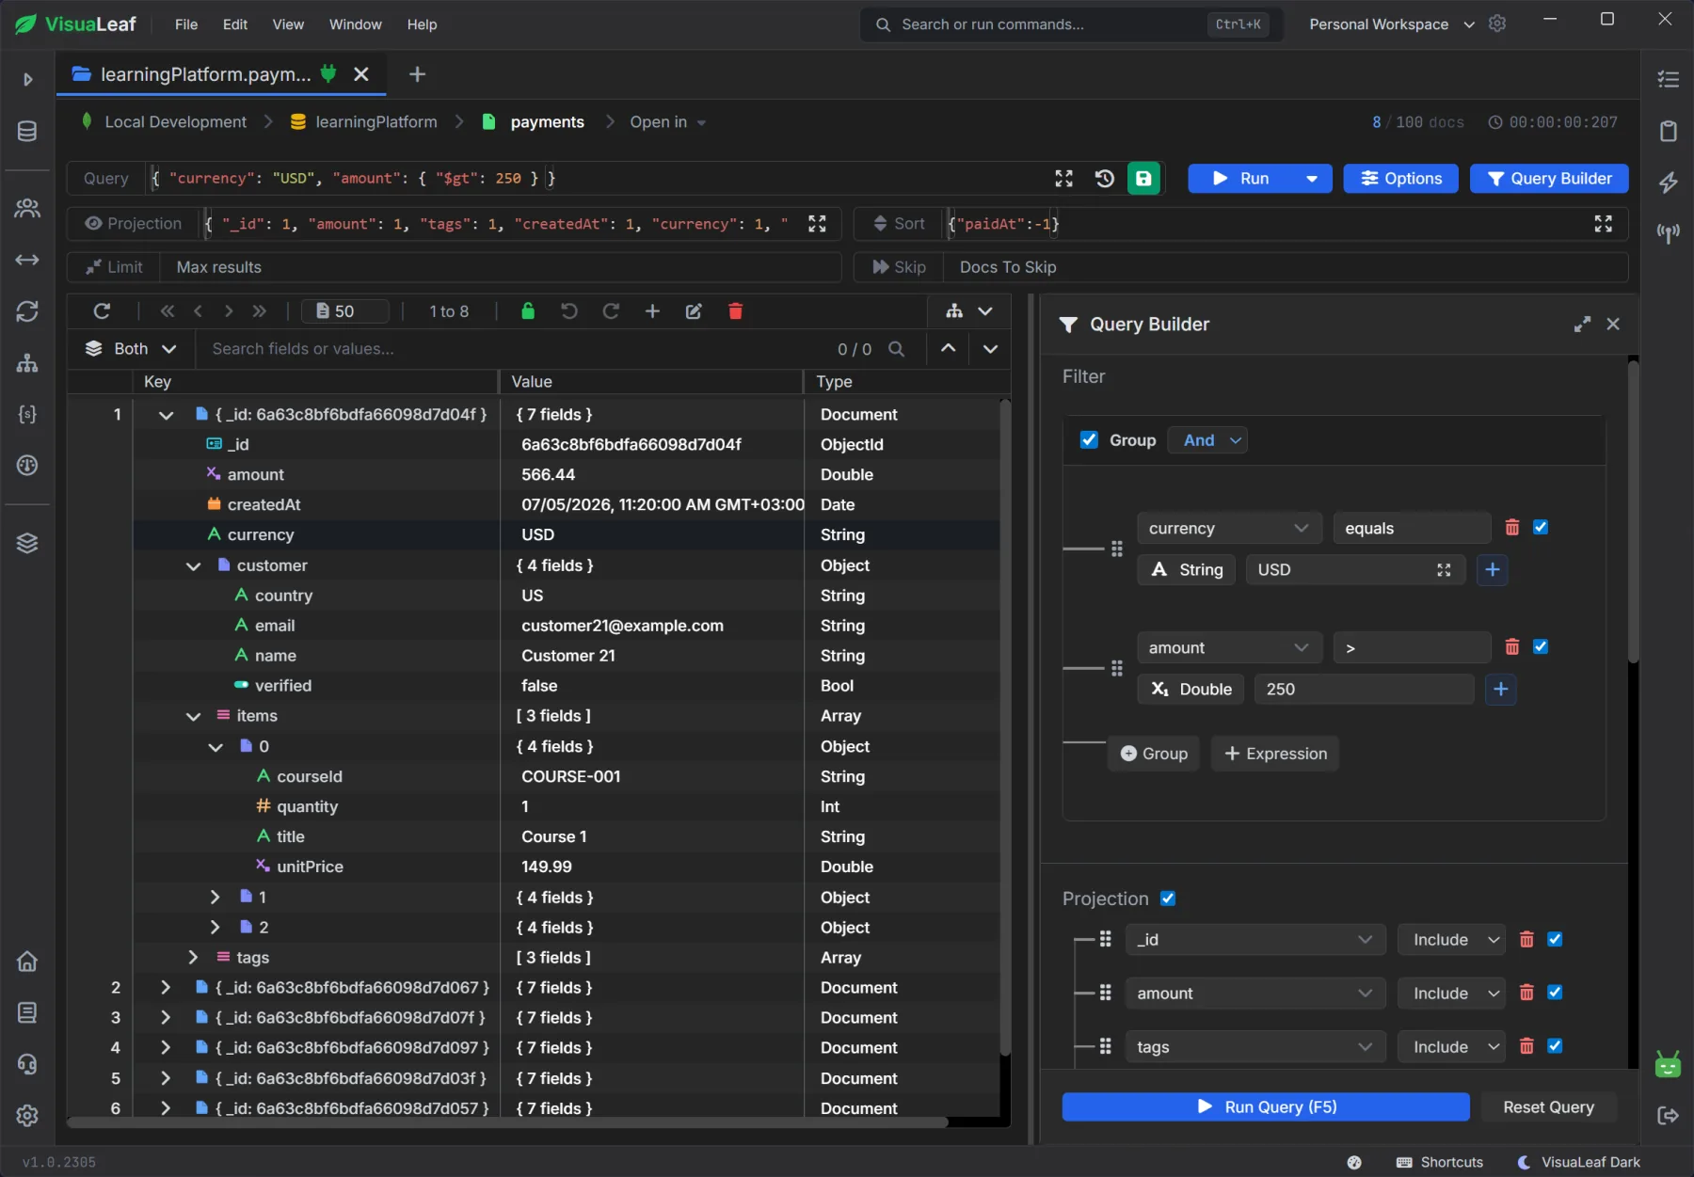Go to the first results page

(168, 311)
